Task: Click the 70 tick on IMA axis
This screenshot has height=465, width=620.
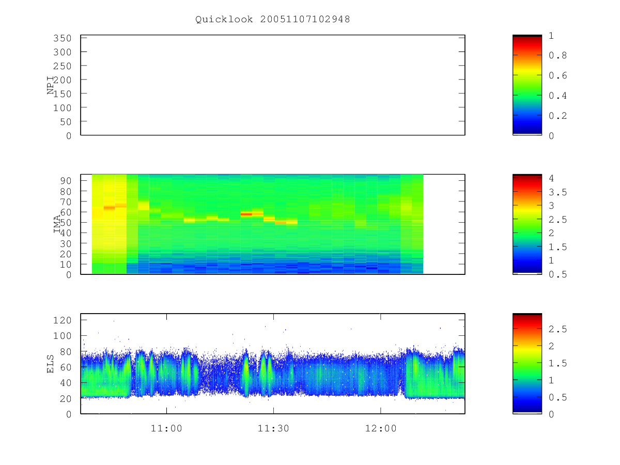Action: [67, 202]
